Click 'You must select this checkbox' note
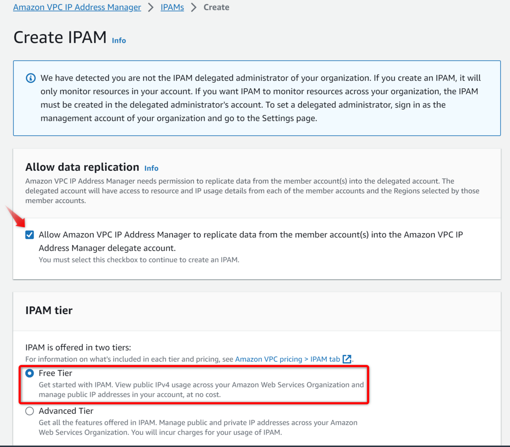This screenshot has height=447, width=510. (139, 260)
